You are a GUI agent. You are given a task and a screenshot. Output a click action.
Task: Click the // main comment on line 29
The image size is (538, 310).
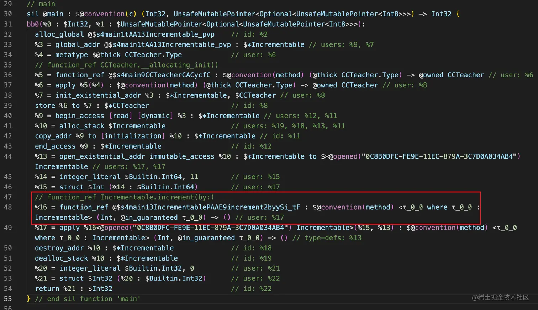[x=41, y=4]
